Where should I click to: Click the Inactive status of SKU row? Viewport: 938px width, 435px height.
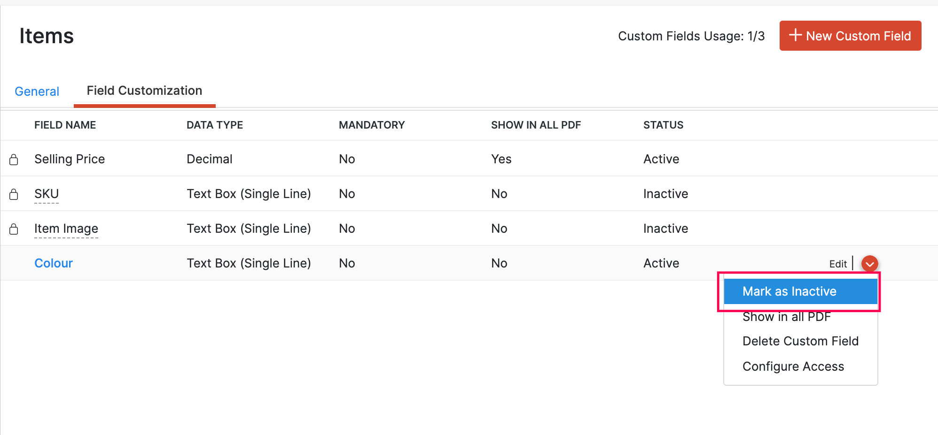pos(665,194)
